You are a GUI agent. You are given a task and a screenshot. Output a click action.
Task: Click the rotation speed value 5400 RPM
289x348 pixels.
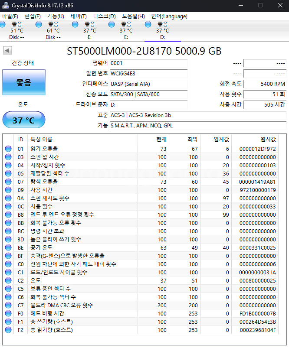click(x=265, y=84)
